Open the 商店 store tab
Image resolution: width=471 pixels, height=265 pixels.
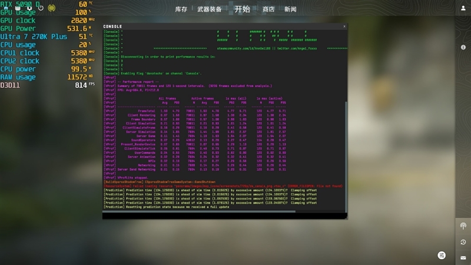(268, 9)
